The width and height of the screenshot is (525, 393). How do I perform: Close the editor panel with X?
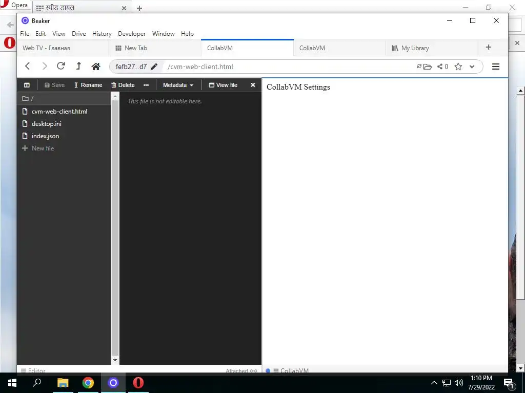tap(253, 85)
